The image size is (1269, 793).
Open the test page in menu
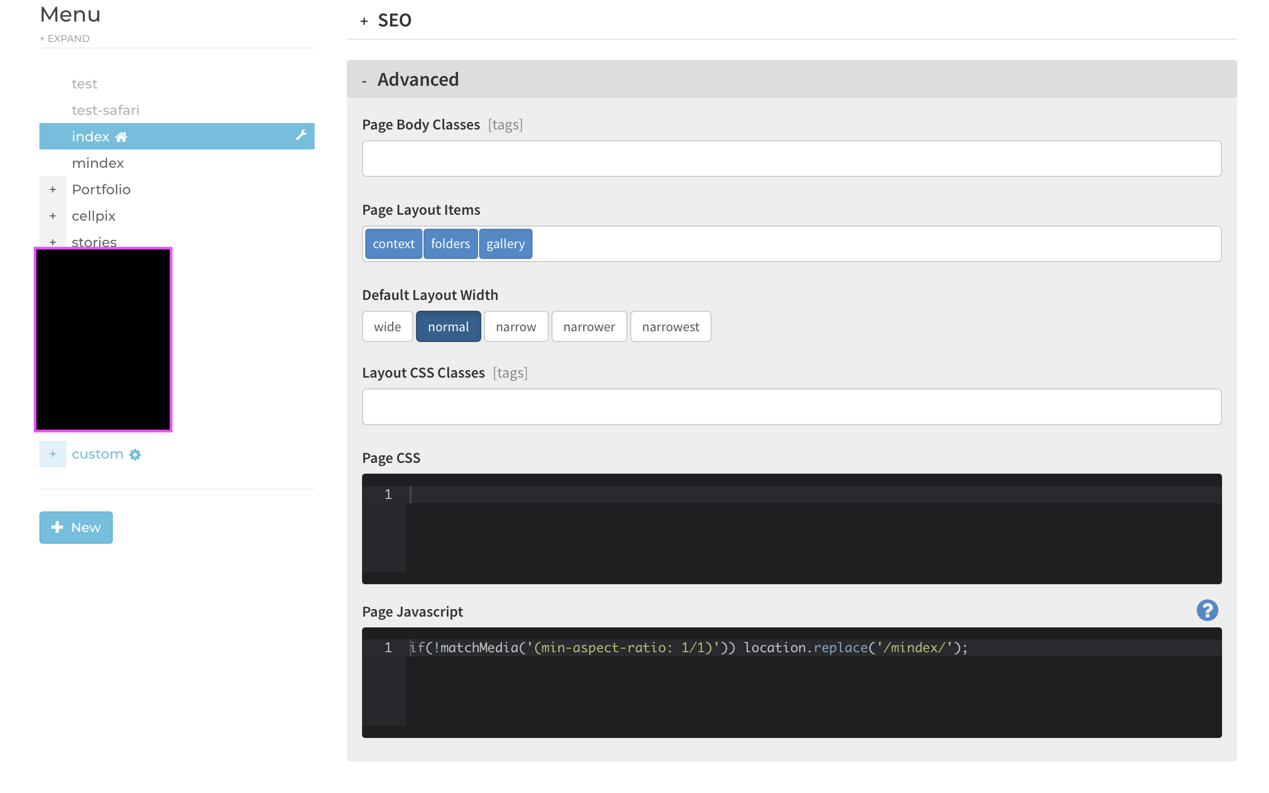[x=84, y=84]
